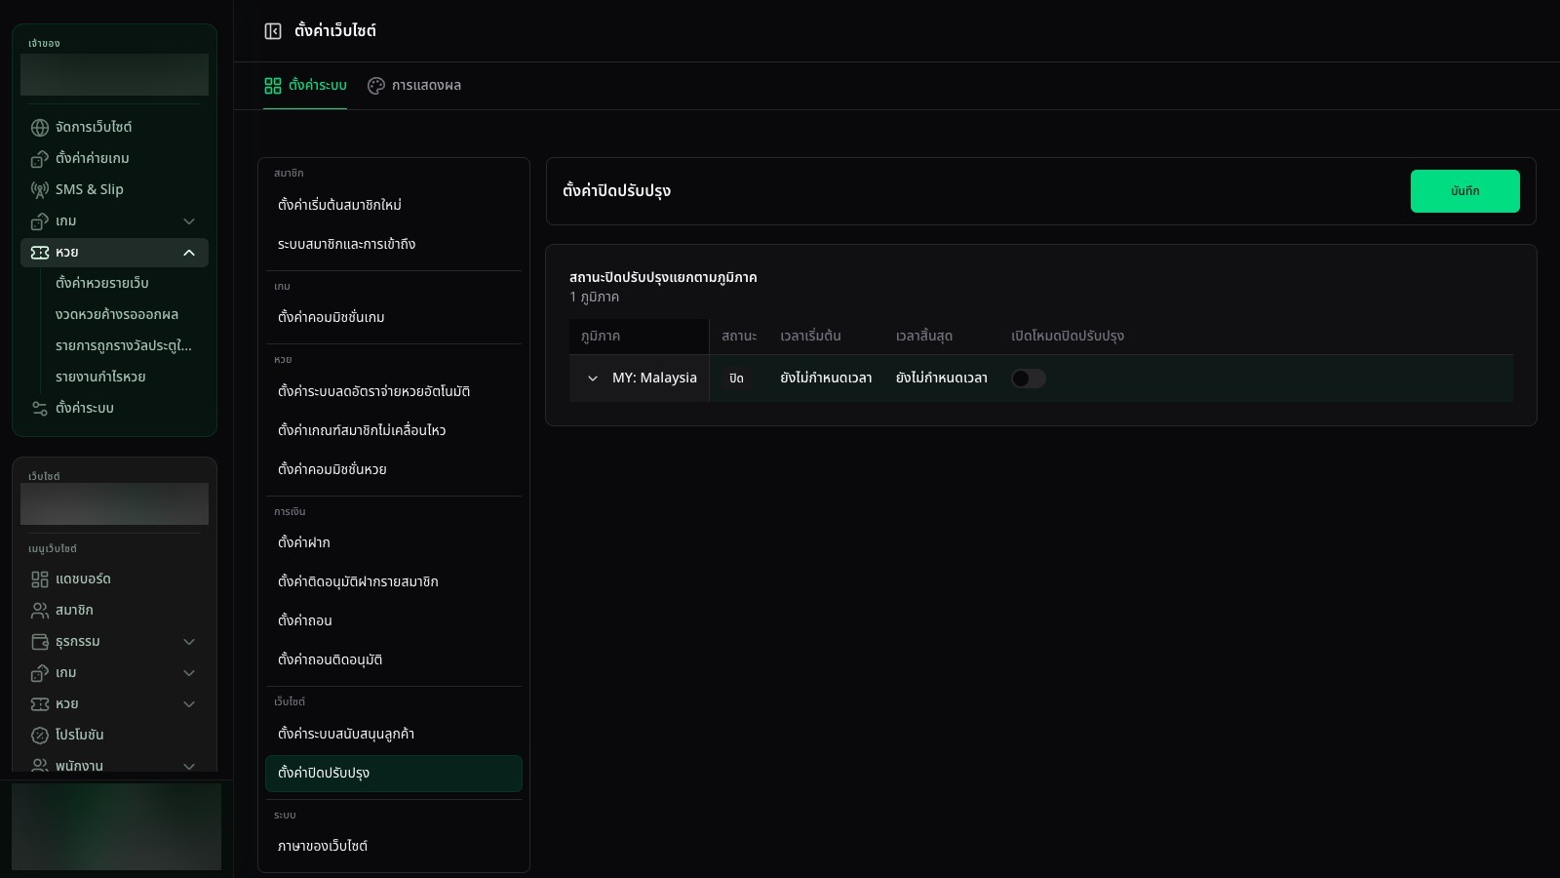Expand the ธุรกรรม submenu chevron
Image resolution: width=1560 pixels, height=878 pixels.
click(x=189, y=642)
